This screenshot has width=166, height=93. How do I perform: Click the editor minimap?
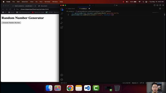click(x=155, y=13)
